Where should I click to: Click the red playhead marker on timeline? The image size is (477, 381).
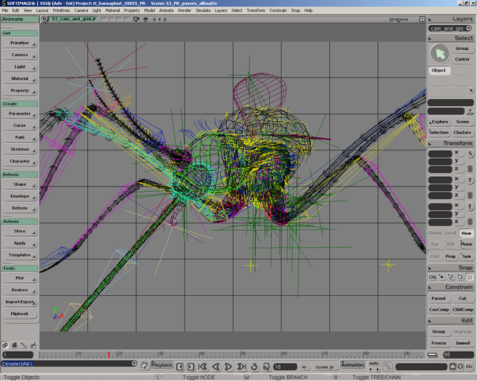(x=108, y=354)
